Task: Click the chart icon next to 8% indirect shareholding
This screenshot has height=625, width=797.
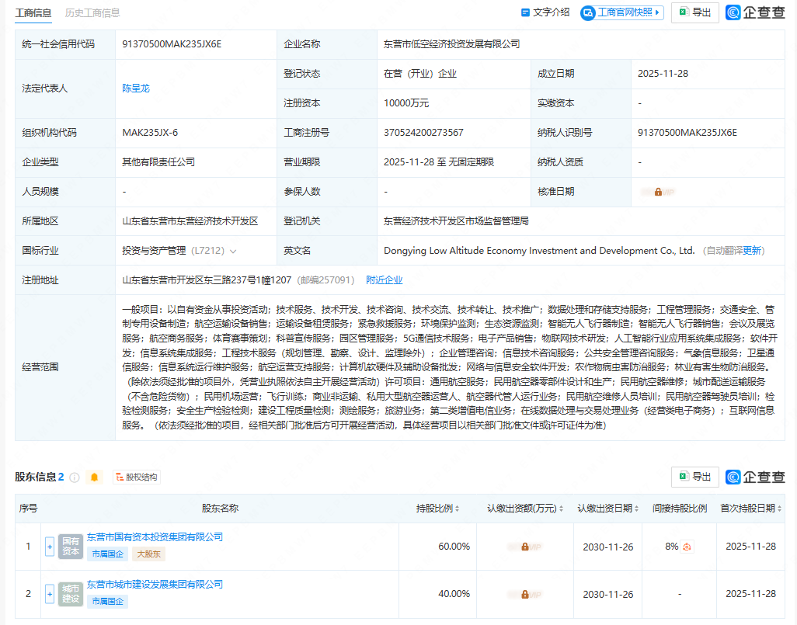Action: (x=687, y=546)
